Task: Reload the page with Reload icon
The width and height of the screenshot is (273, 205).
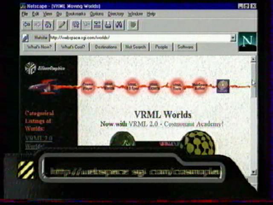Action: tap(76, 25)
